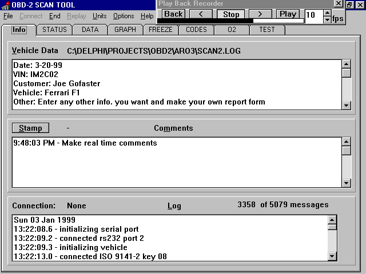Image resolution: width=366 pixels, height=274 pixels.
Task: Stop the playback recorder
Action: 231,14
